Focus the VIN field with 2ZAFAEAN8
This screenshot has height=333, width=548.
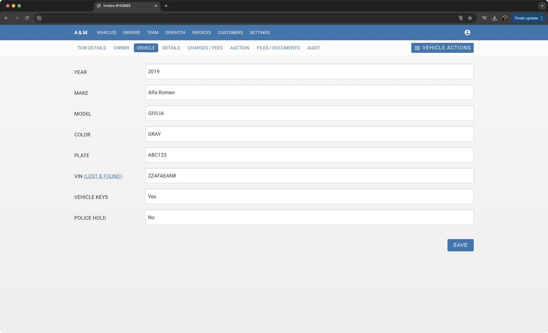point(309,175)
